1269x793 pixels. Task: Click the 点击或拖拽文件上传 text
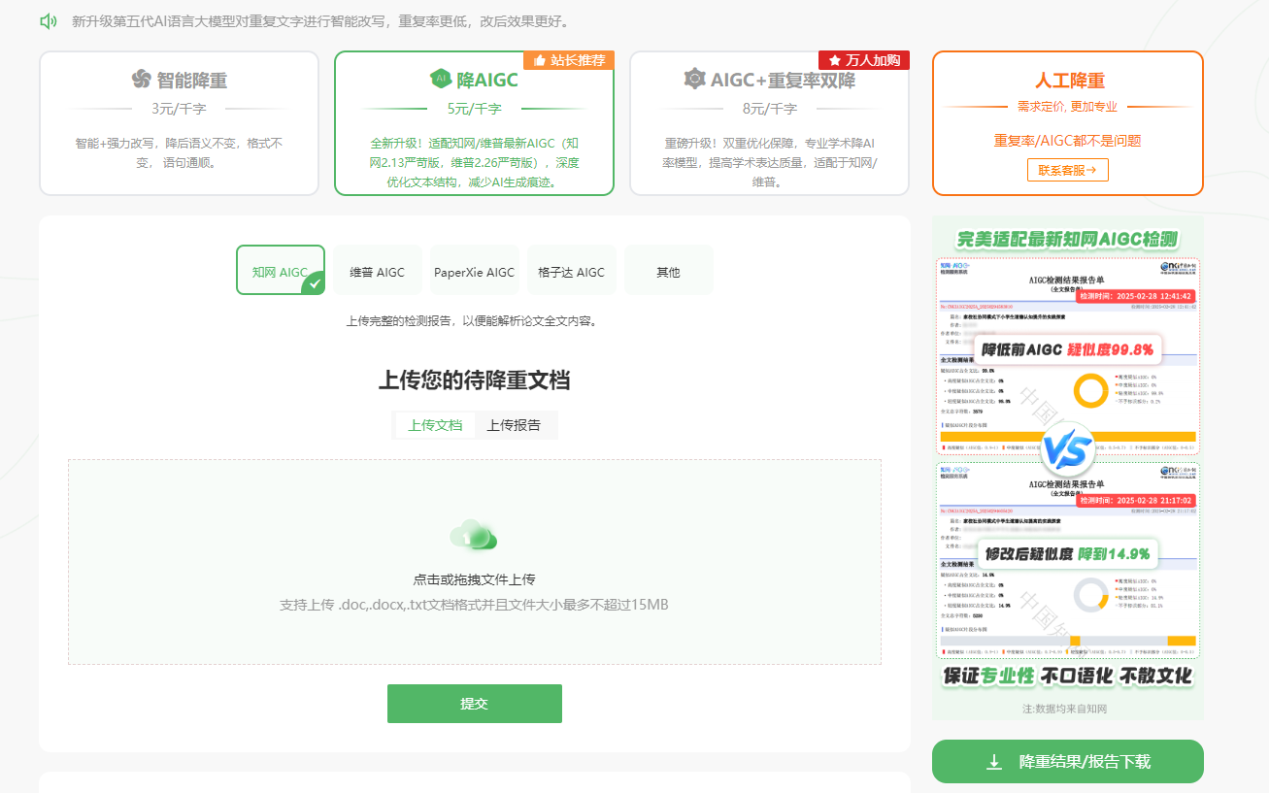(474, 579)
